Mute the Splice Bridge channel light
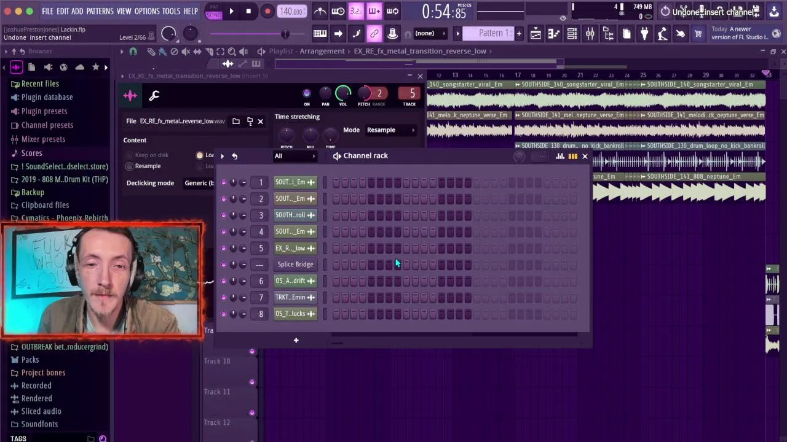 (x=223, y=265)
